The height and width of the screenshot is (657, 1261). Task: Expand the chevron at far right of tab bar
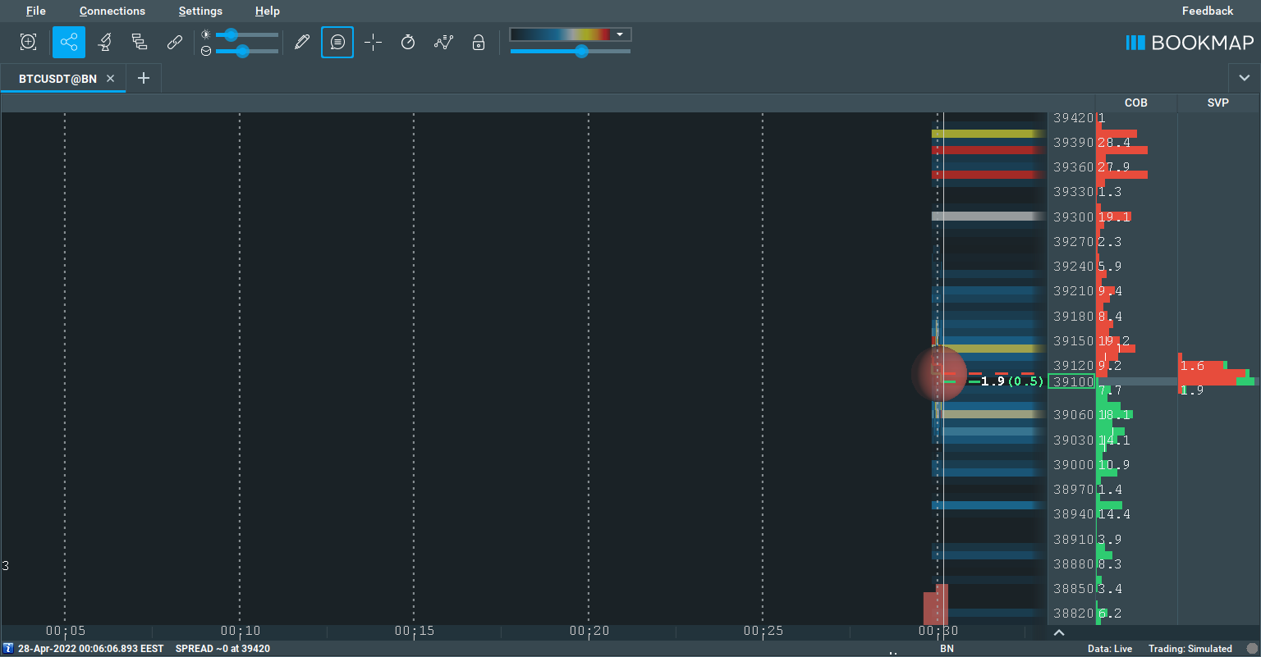(1244, 79)
